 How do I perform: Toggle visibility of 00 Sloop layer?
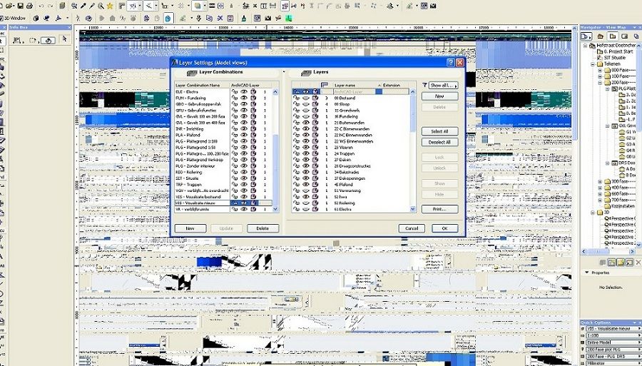point(306,104)
